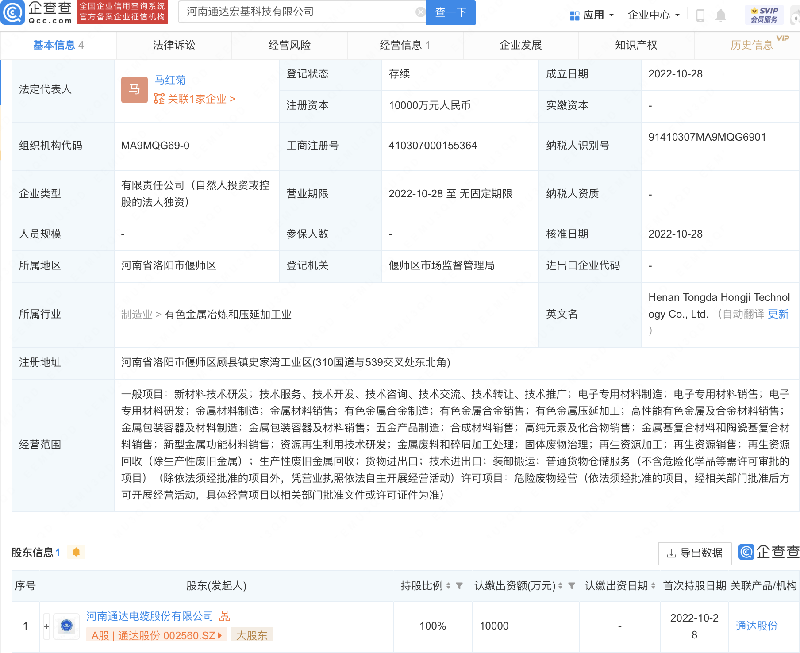This screenshot has height=653, width=800.
Task: Click the 大股东 tag
Action: [x=252, y=635]
